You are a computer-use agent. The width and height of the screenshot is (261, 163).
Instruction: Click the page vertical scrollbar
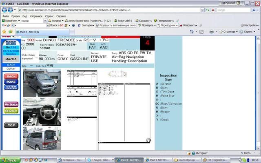[258, 93]
